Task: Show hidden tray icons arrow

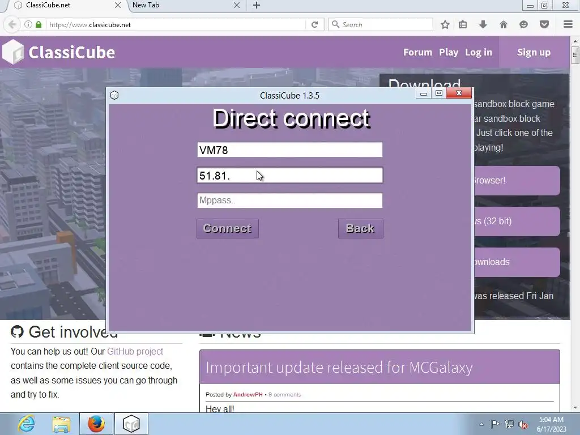Action: (x=481, y=424)
